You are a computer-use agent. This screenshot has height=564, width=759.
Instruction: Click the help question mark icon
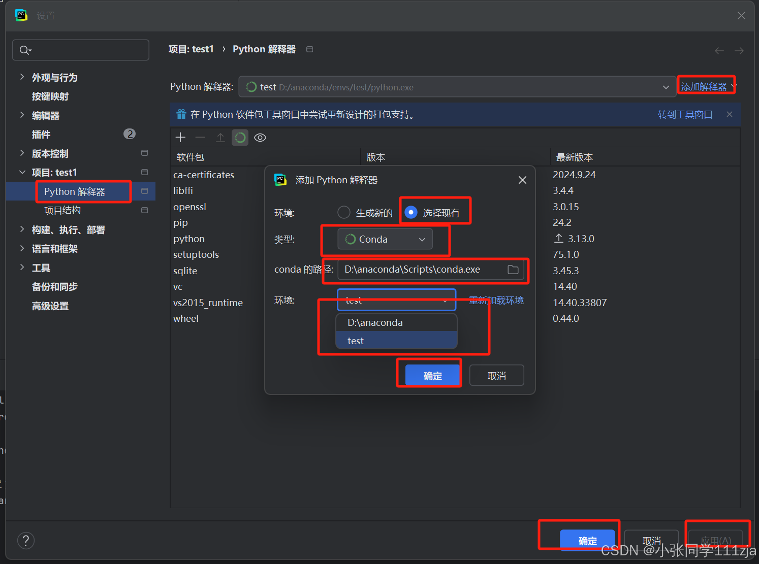coord(26,541)
